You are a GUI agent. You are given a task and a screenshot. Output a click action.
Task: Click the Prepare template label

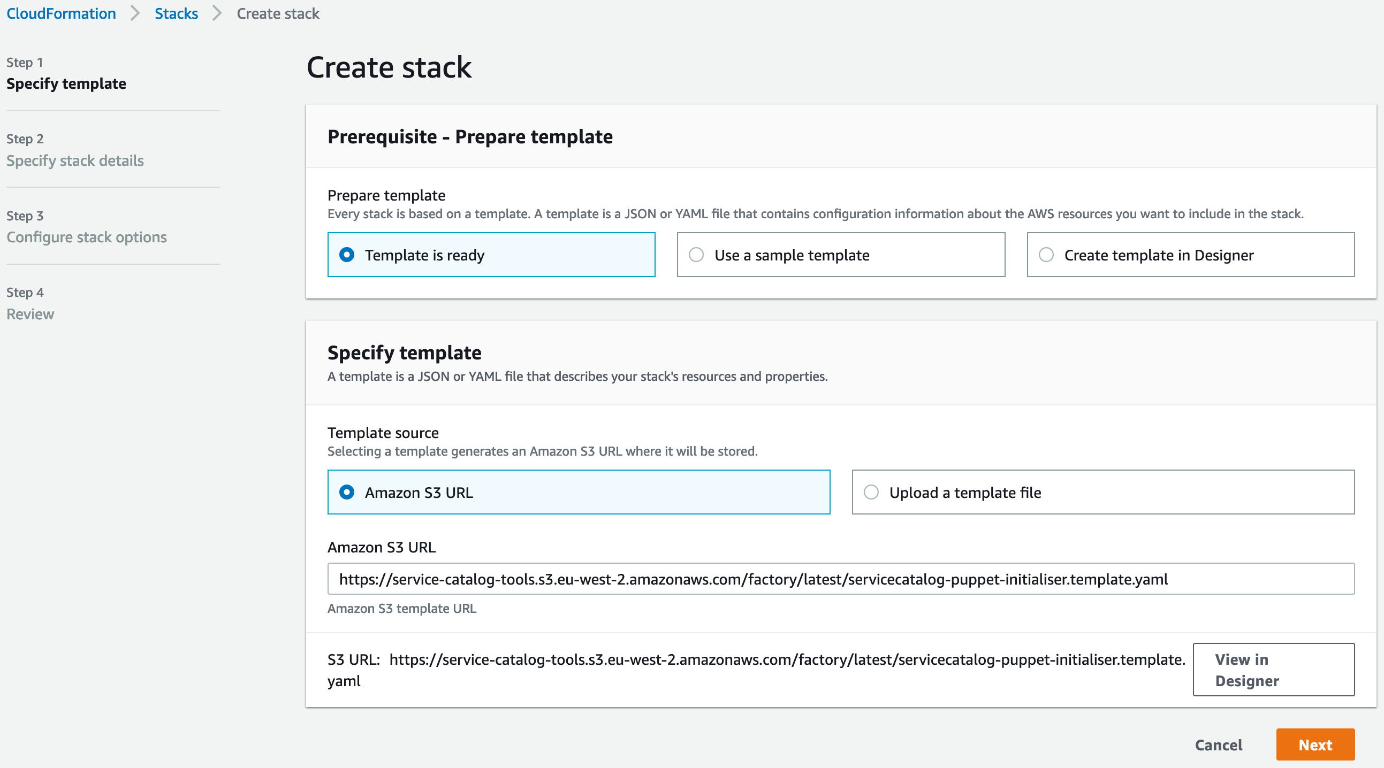point(386,196)
